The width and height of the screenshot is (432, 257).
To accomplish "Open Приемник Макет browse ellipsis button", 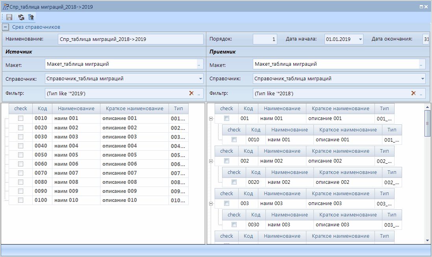I will pyautogui.click(x=421, y=64).
